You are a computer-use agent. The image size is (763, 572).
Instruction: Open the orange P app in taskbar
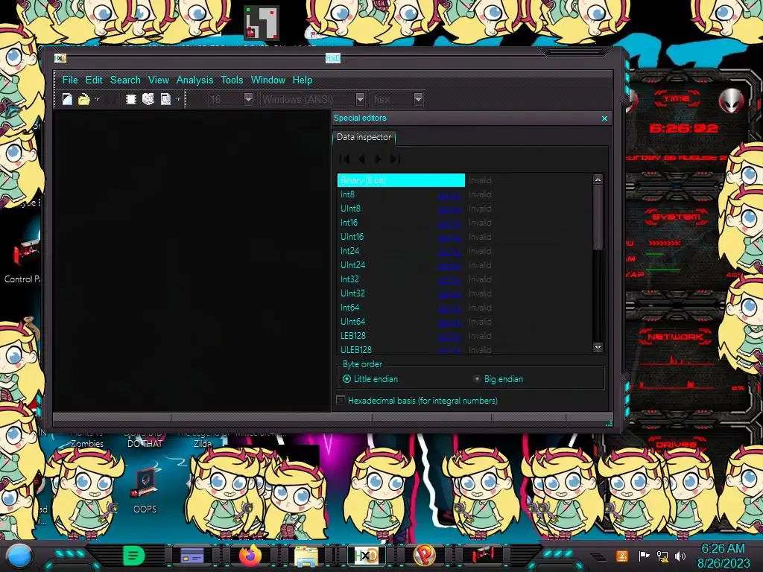pyautogui.click(x=424, y=556)
